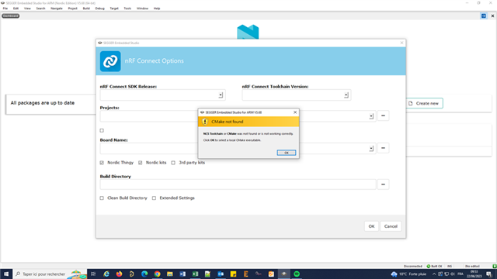The width and height of the screenshot is (497, 279).
Task: Close the nRF Connect Options dialog
Action: (401, 43)
